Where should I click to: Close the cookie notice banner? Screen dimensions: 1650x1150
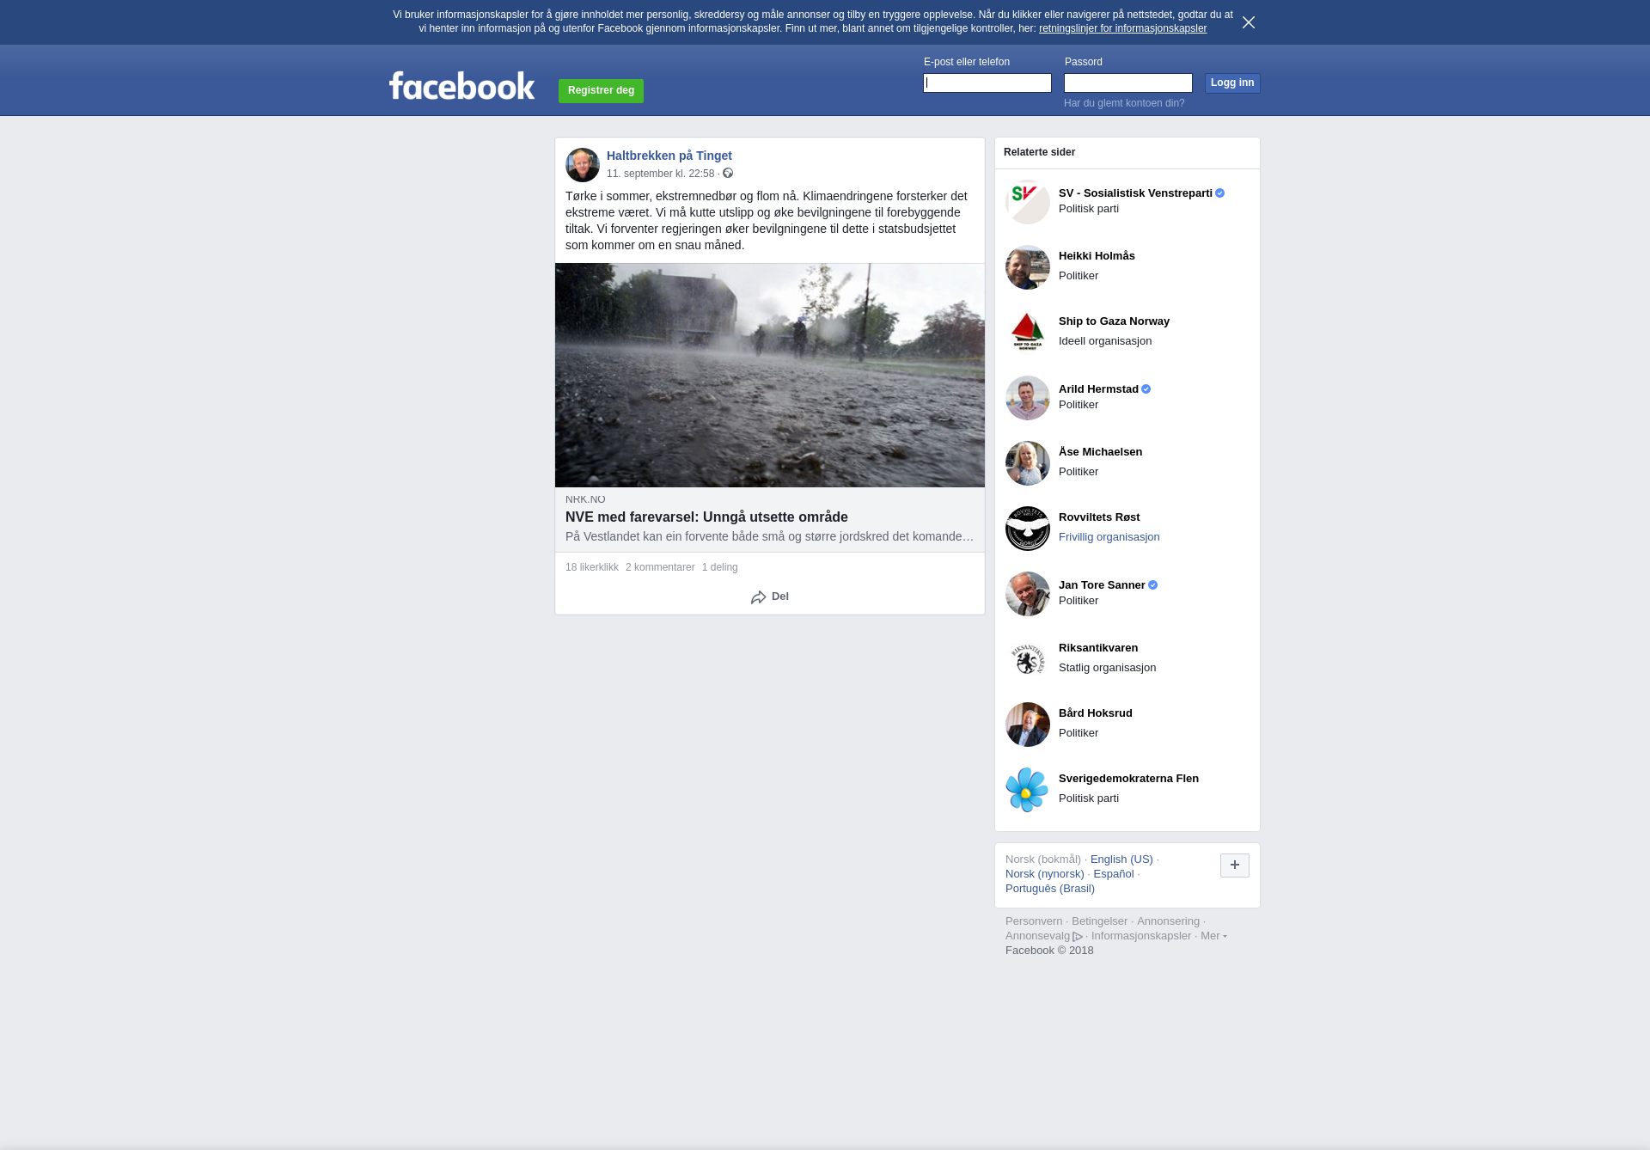(1249, 22)
